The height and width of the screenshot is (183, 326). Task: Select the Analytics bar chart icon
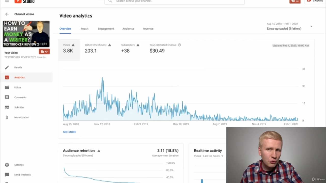[x=7, y=77]
